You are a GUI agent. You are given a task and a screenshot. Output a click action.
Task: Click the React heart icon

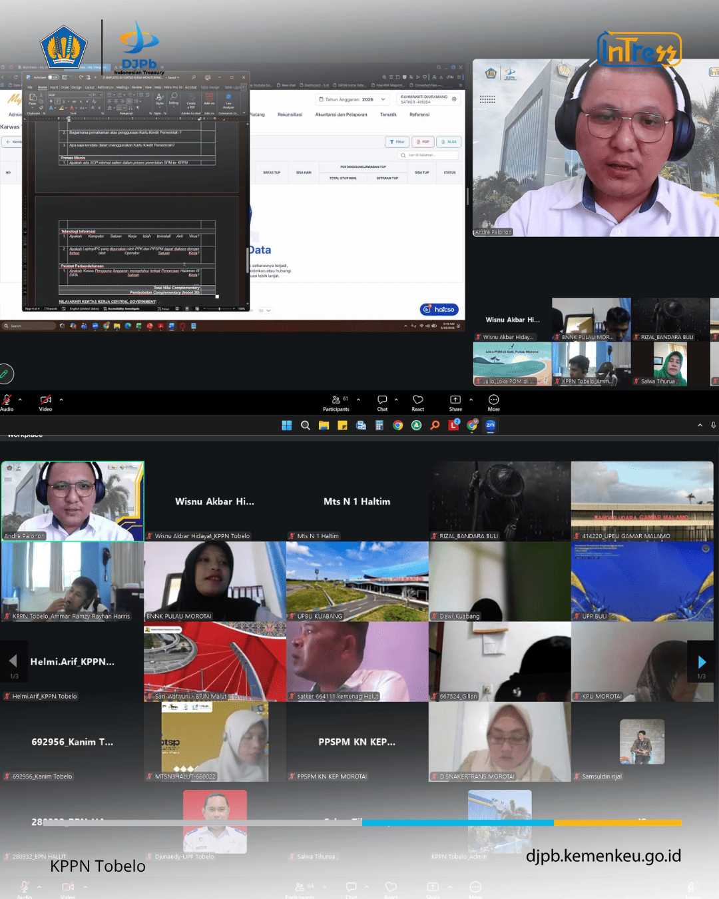pyautogui.click(x=418, y=402)
